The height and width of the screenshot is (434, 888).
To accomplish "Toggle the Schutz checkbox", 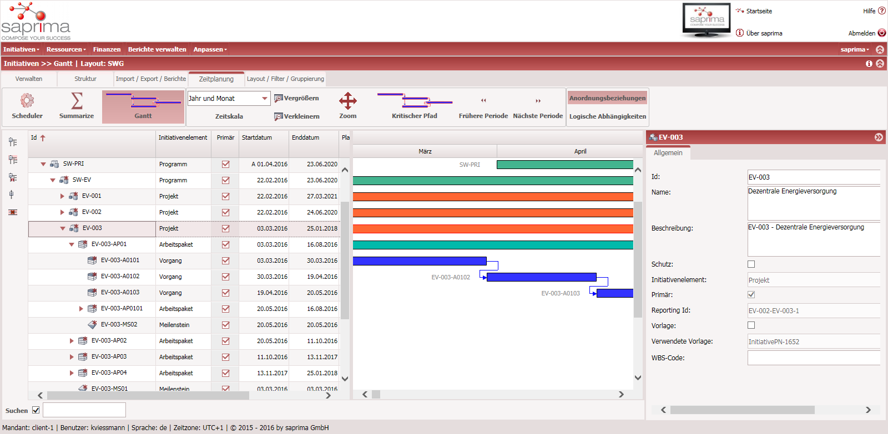I will (x=751, y=264).
